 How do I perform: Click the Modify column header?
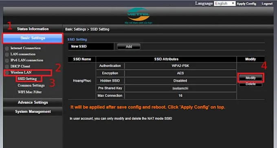coord(251,59)
